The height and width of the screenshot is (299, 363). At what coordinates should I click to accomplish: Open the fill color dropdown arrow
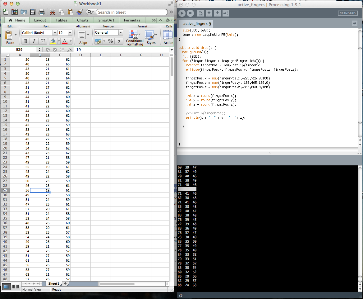59,41
